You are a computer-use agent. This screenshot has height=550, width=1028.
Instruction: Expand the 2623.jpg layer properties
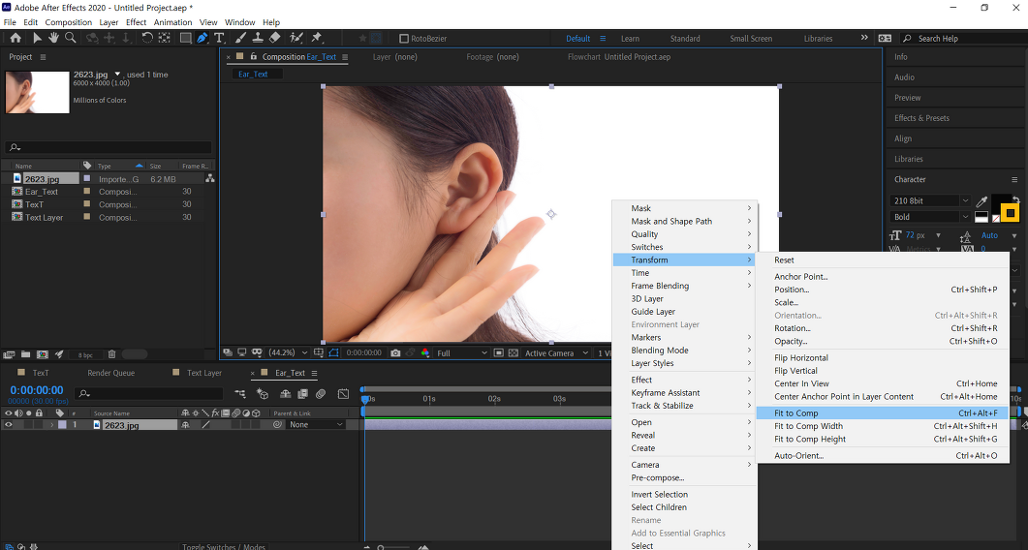(x=51, y=425)
